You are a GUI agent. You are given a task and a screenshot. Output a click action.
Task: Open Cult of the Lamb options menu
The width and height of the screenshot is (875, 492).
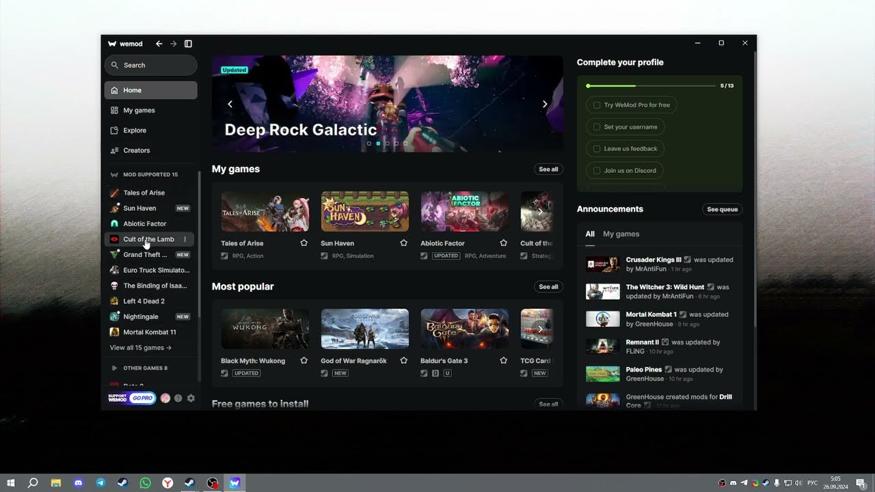click(x=185, y=239)
